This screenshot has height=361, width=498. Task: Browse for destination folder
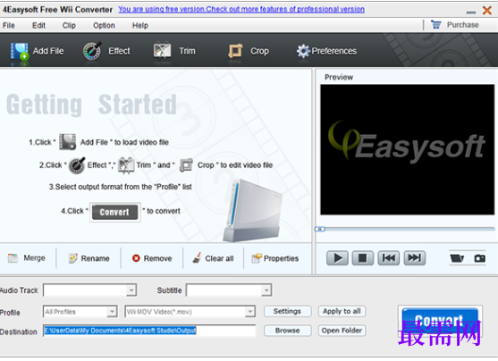[287, 331]
